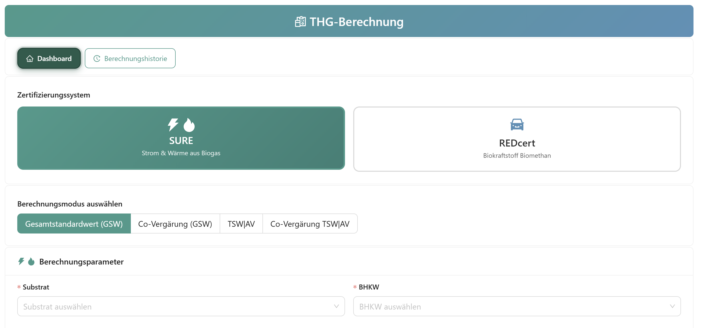Click the flame icon in SURE card
703x328 pixels.
point(189,125)
